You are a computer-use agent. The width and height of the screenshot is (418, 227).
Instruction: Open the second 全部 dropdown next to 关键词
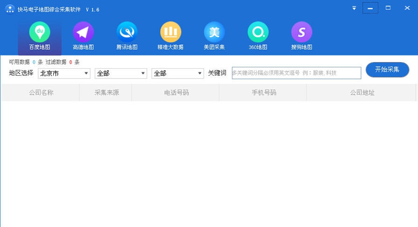(177, 73)
